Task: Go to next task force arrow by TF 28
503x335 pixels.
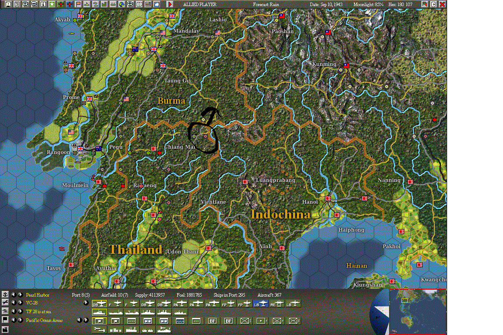Action: pos(20,311)
